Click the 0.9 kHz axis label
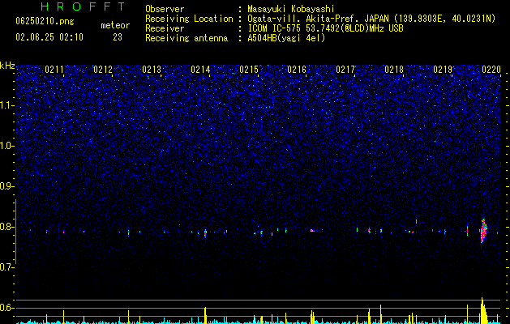Image resolution: width=510 pixels, height=324 pixels. (x=7, y=186)
